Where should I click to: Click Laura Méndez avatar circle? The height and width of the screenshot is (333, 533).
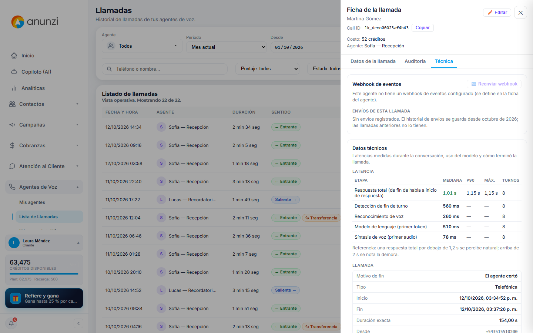pos(14,243)
